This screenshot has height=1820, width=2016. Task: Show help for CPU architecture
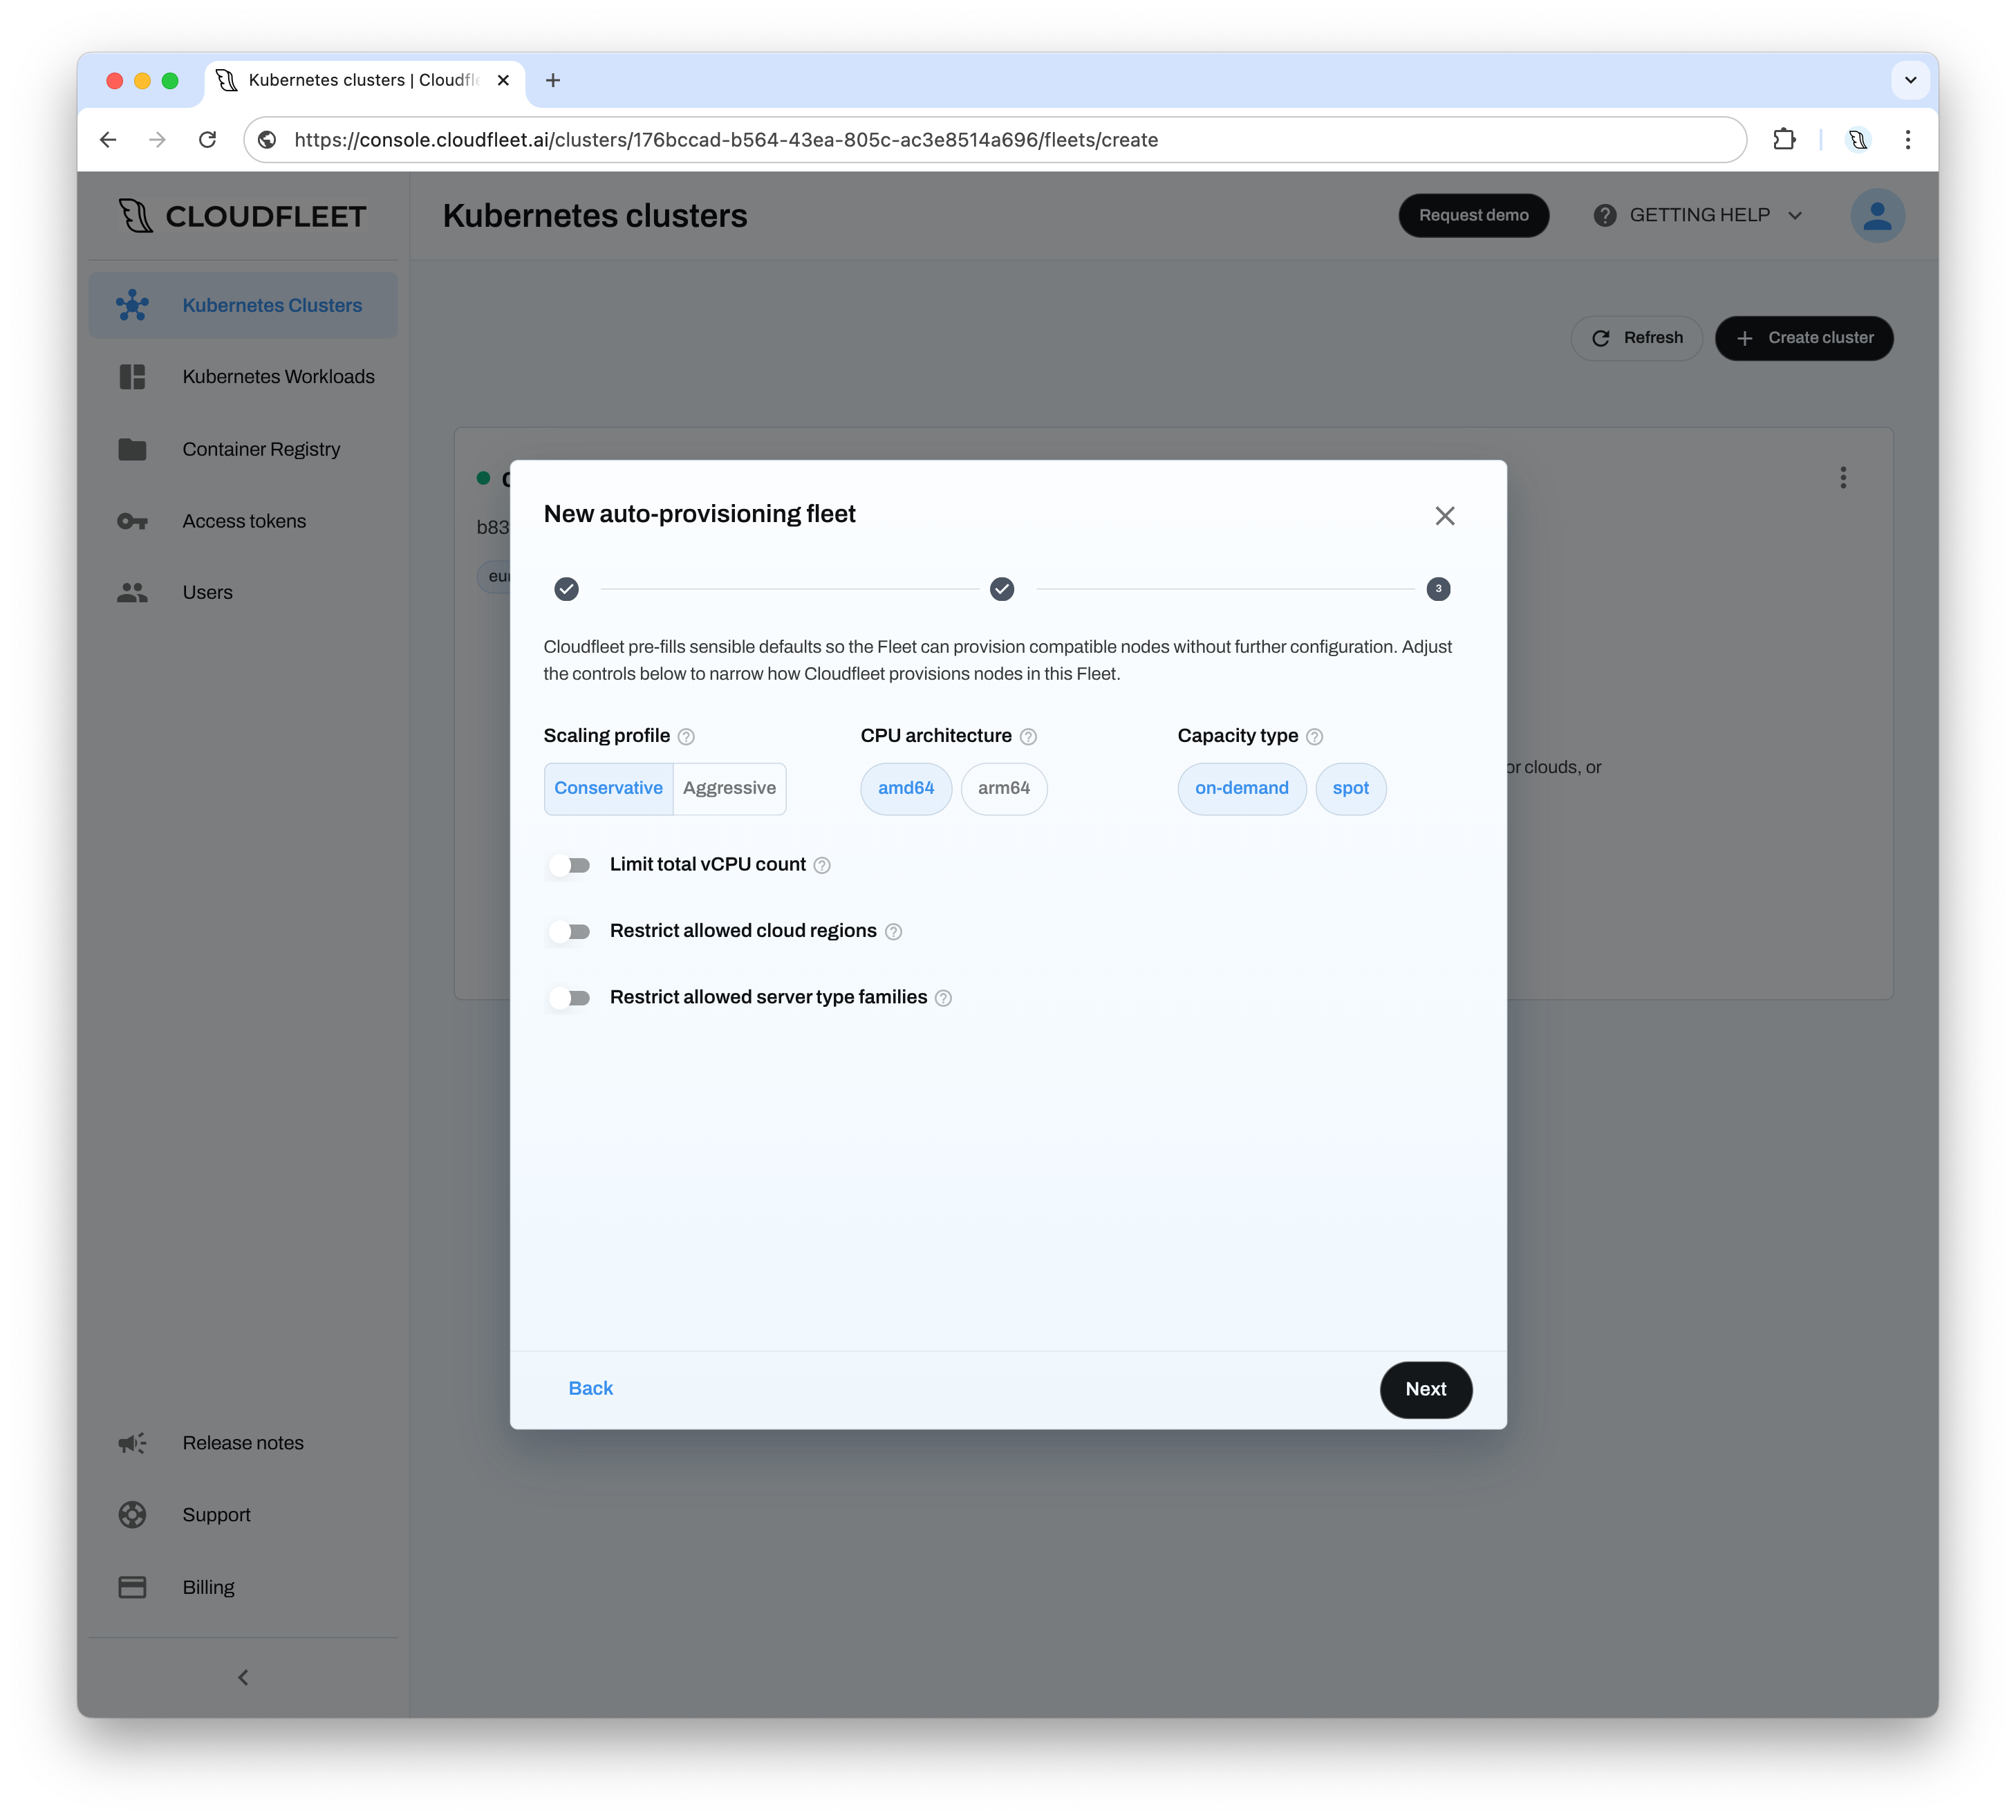tap(1028, 737)
